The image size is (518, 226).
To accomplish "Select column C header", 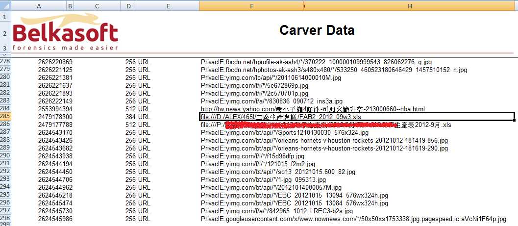I will pyautogui.click(x=97, y=6).
